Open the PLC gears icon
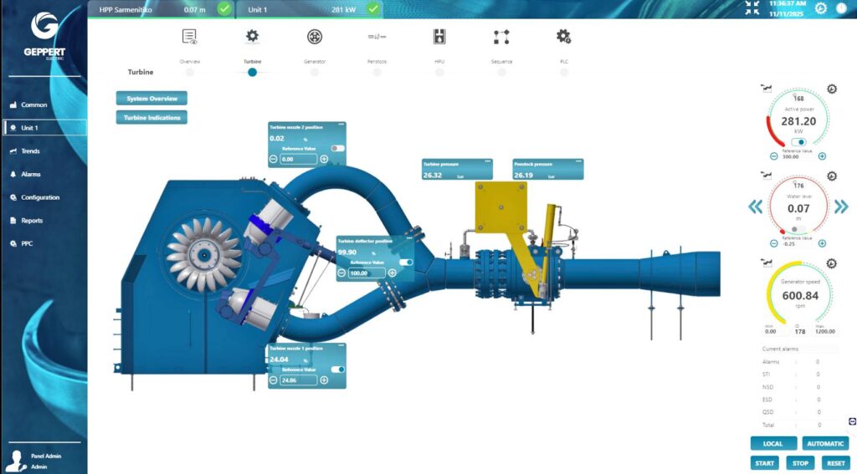Image resolution: width=857 pixels, height=474 pixels. pyautogui.click(x=563, y=37)
